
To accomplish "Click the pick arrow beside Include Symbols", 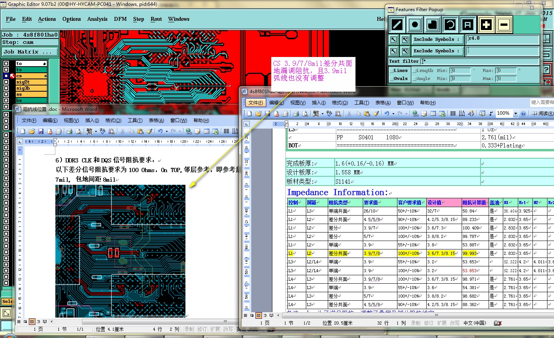I will click(394, 40).
